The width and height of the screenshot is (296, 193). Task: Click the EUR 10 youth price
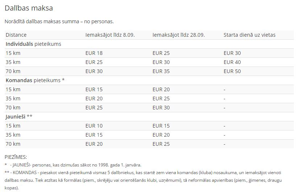tap(94, 126)
